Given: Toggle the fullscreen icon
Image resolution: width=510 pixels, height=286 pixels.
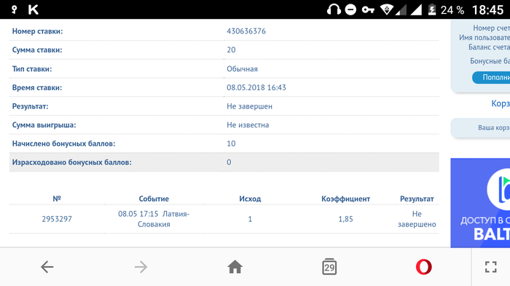Looking at the screenshot, I should point(491,267).
